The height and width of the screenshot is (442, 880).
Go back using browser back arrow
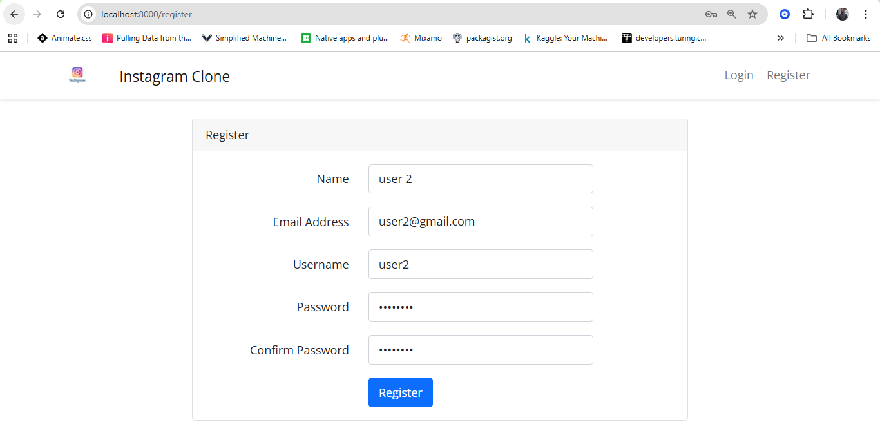[x=14, y=14]
